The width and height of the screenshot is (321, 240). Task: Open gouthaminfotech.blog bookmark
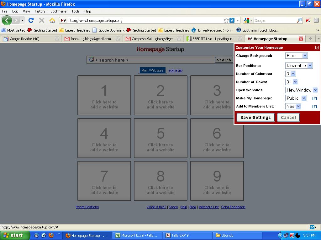pos(257,30)
